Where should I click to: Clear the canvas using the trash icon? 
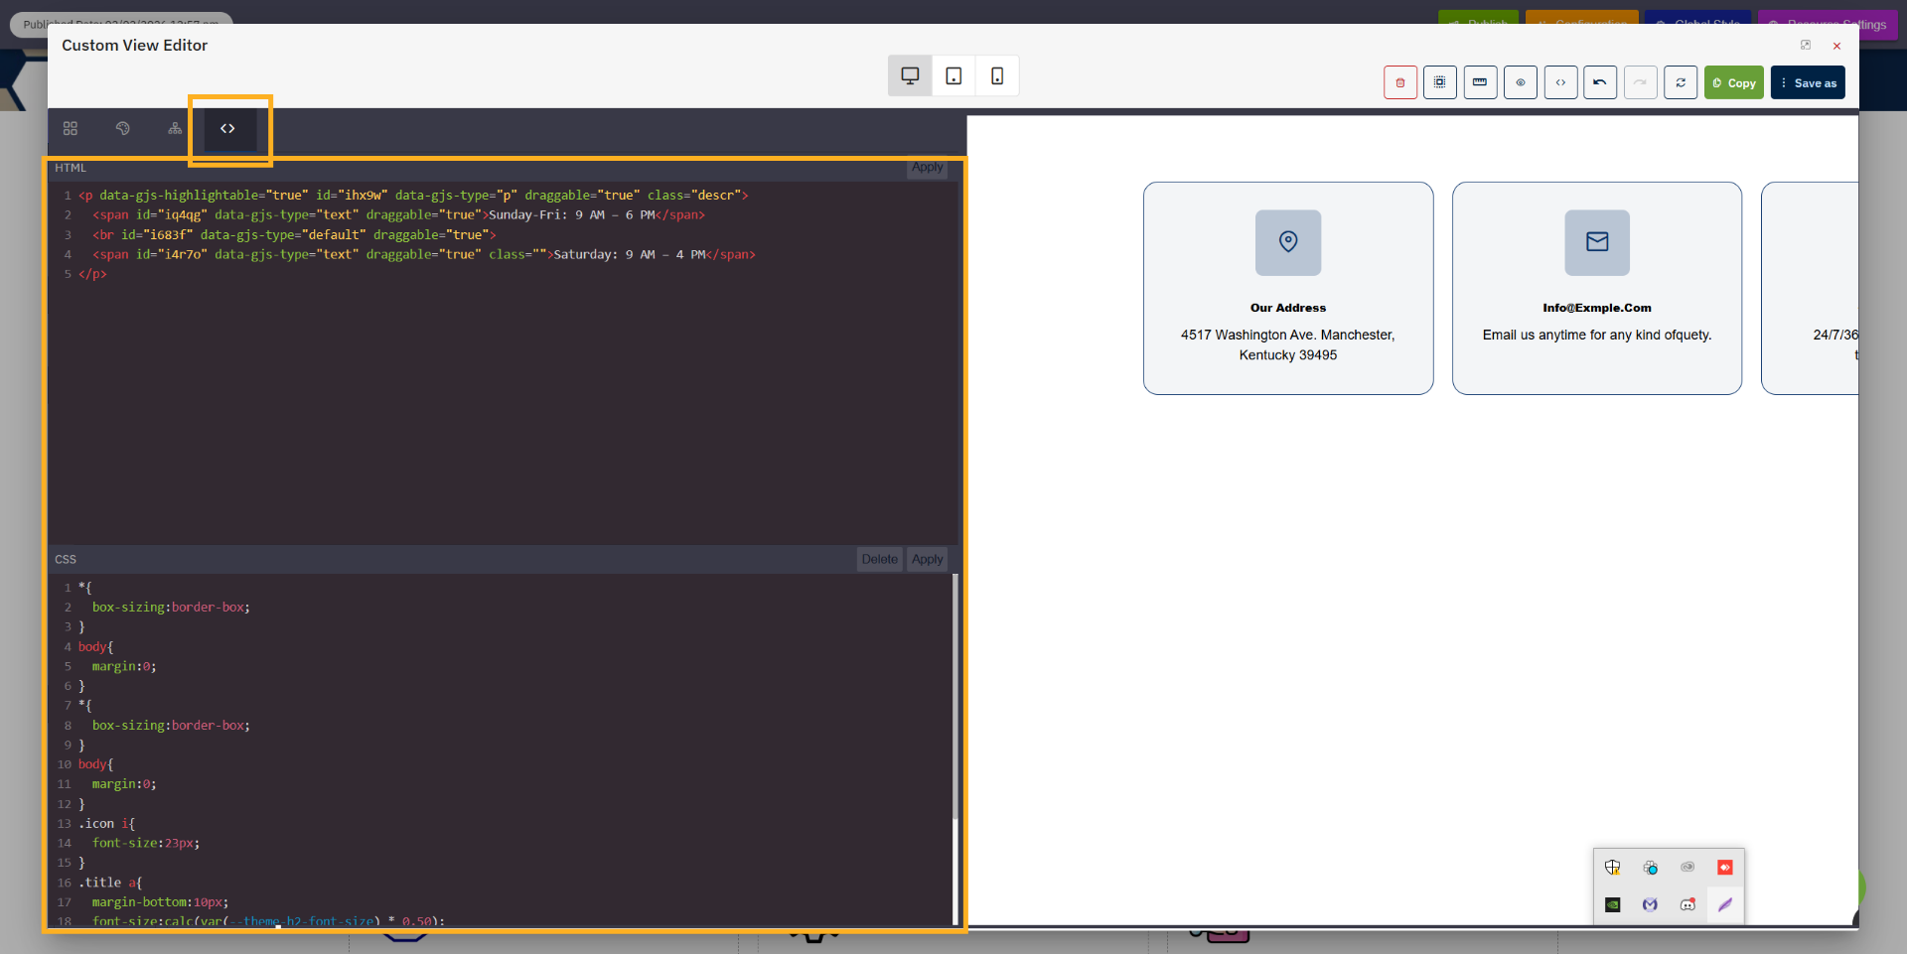1400,82
